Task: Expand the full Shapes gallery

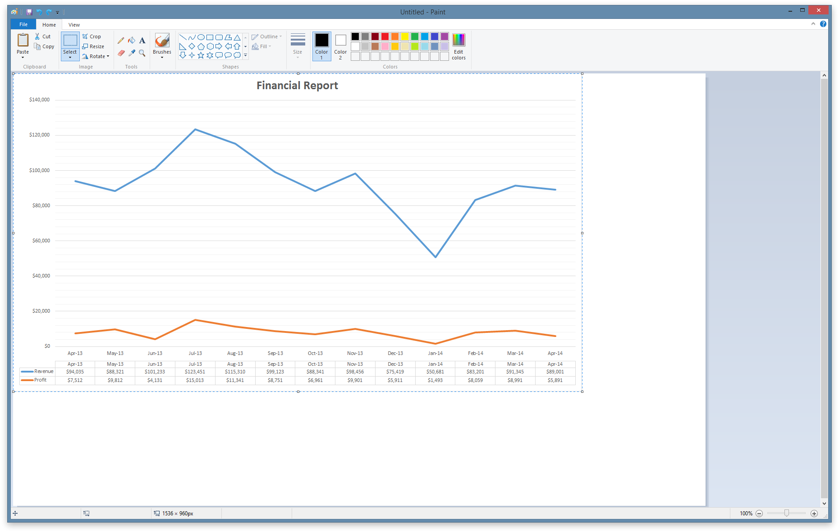Action: click(x=246, y=55)
